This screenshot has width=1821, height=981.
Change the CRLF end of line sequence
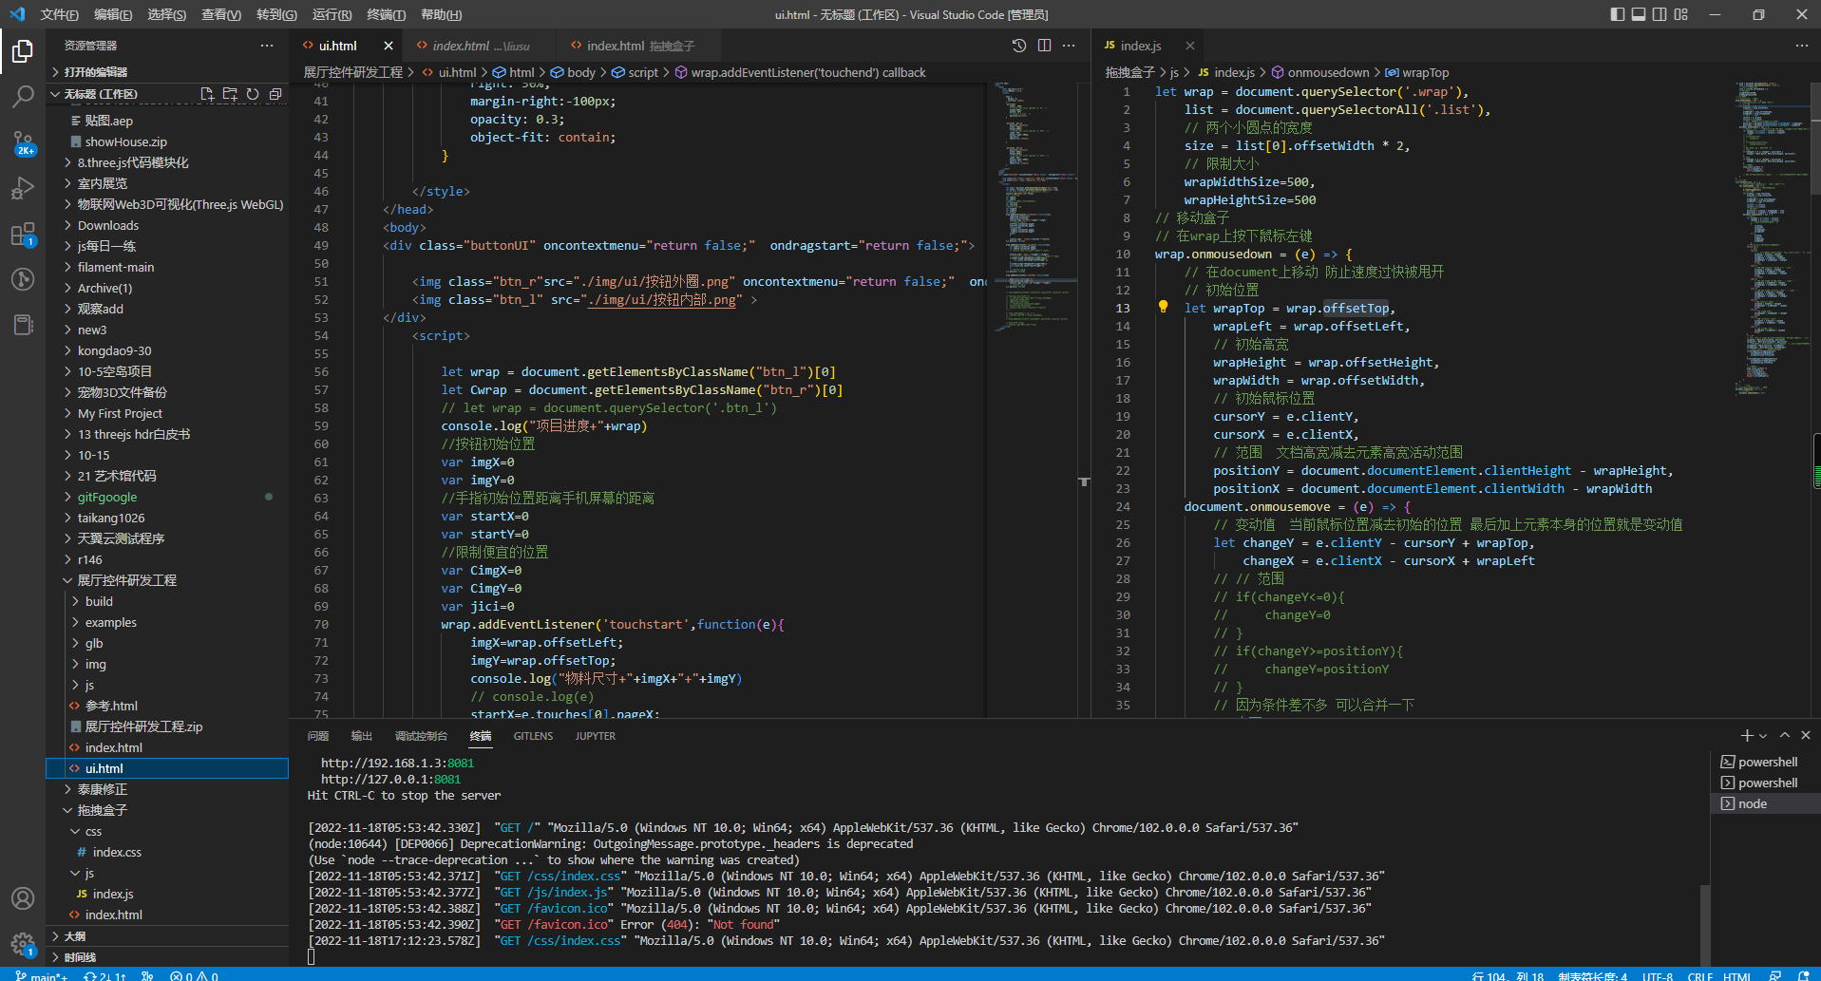tap(1699, 975)
